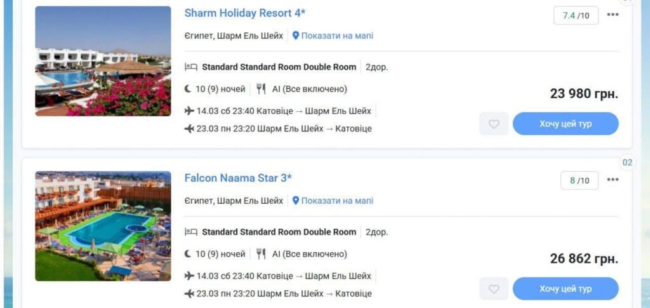The width and height of the screenshot is (650, 308).
Task: Click heart favorite icon for Sharm Holiday Resort
Action: tap(494, 124)
